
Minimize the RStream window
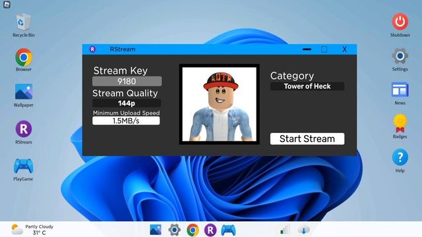(x=307, y=49)
